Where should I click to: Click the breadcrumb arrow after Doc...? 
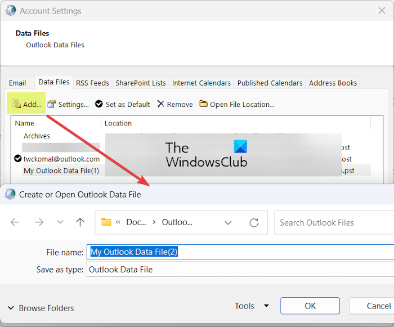[x=154, y=222]
